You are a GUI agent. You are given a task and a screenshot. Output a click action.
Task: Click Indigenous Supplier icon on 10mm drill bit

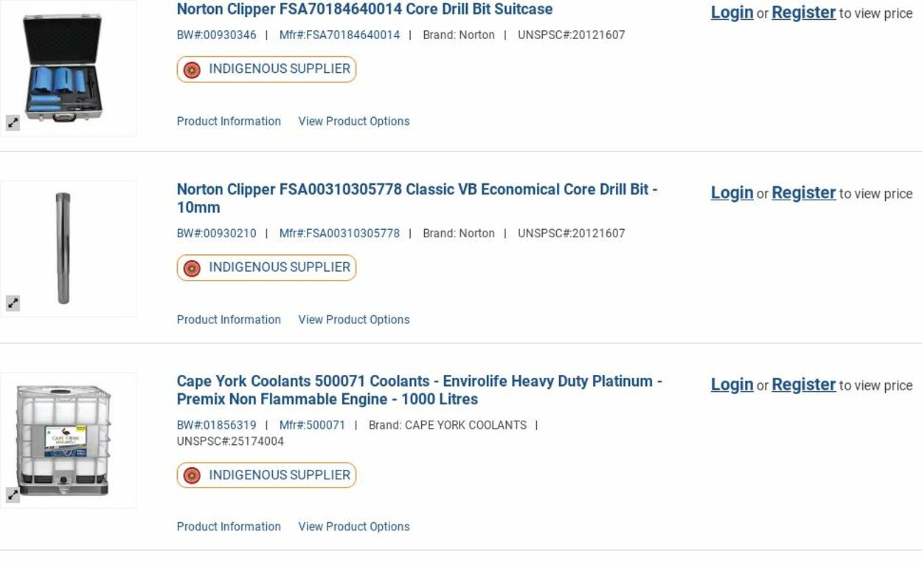(x=192, y=268)
